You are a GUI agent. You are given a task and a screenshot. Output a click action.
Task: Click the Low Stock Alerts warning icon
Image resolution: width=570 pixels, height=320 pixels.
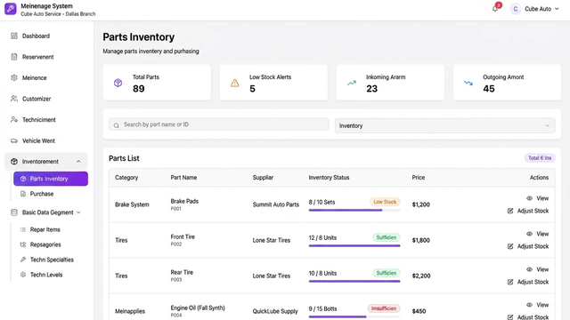[x=235, y=83]
